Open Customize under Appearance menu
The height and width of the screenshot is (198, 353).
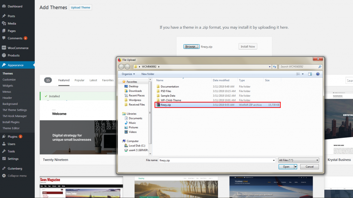(9, 80)
